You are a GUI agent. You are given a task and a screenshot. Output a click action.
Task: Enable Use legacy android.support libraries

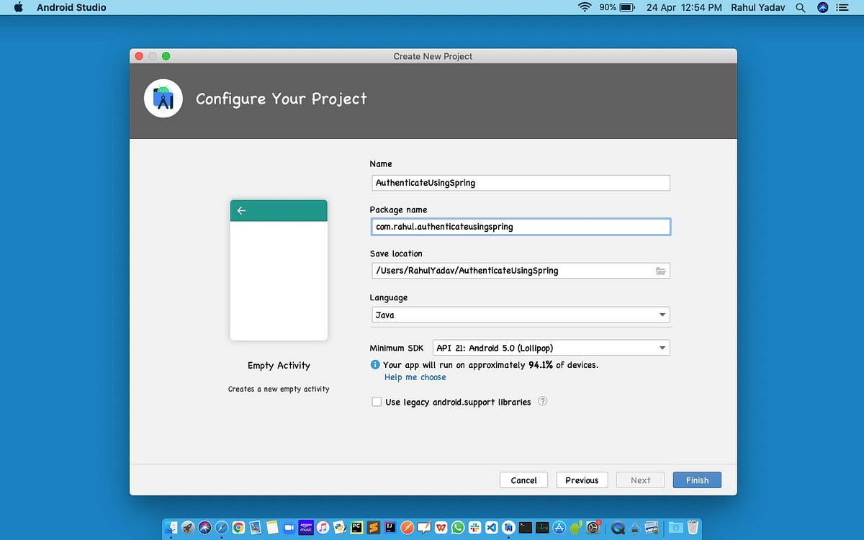377,402
